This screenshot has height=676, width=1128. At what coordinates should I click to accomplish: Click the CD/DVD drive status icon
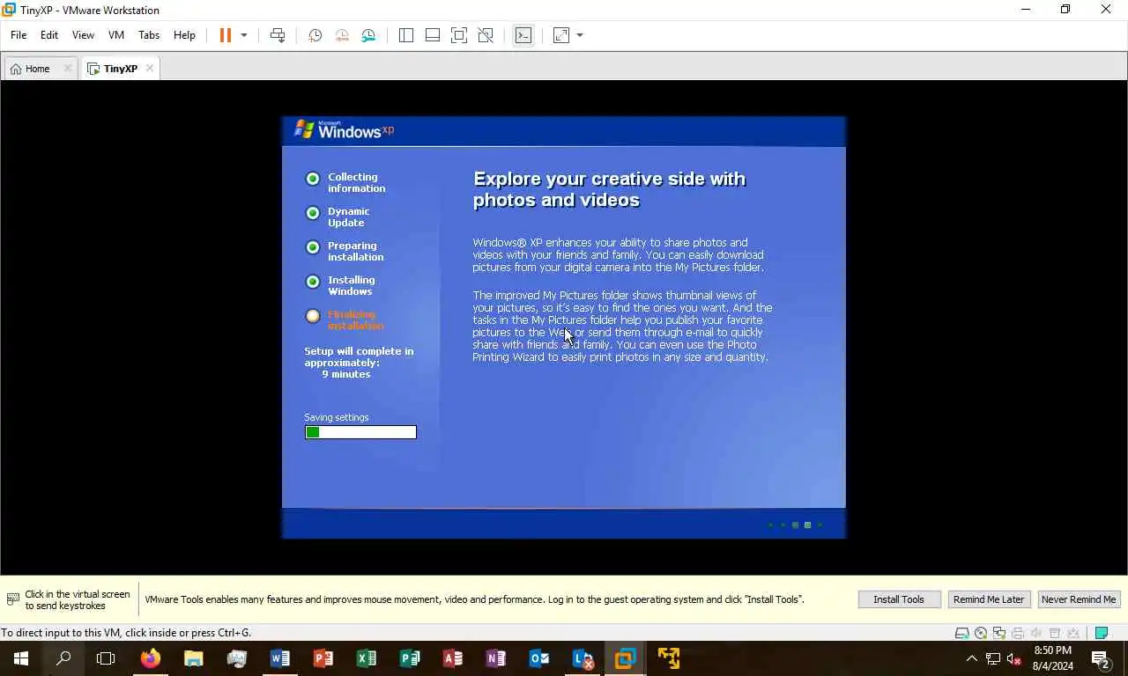[981, 633]
